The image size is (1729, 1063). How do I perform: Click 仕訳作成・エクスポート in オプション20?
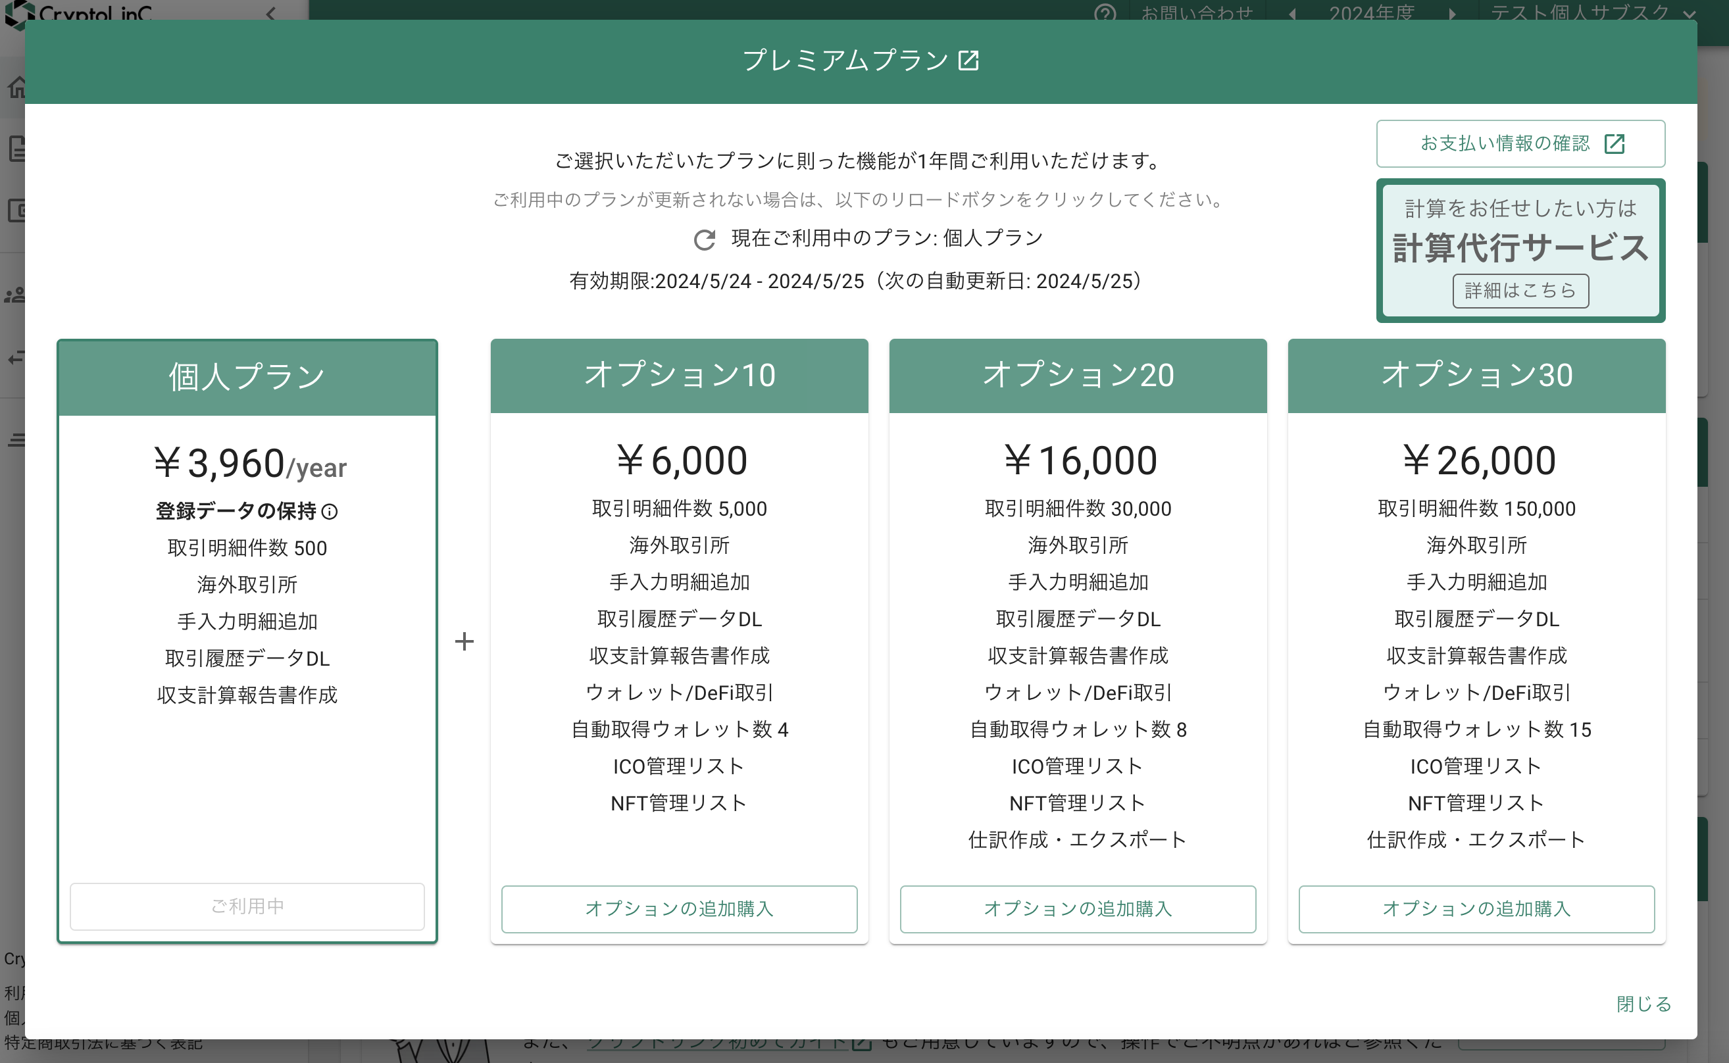coord(1077,840)
